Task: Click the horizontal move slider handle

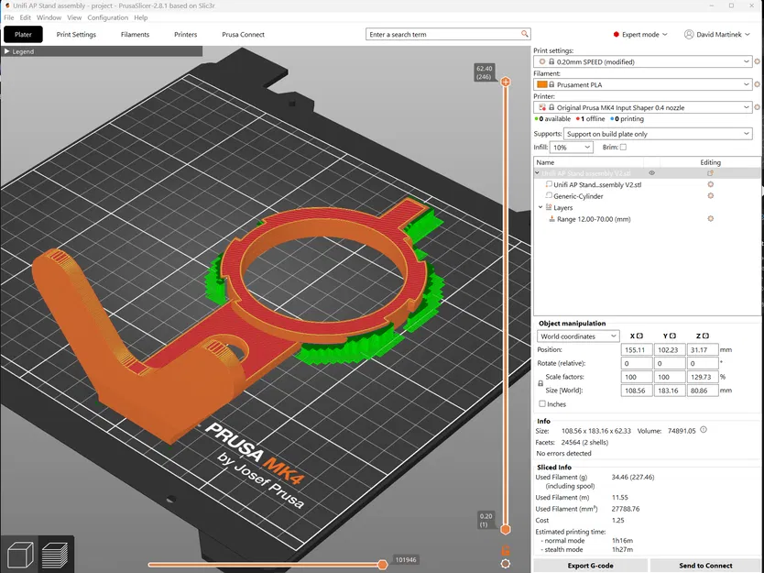Action: 383,565
